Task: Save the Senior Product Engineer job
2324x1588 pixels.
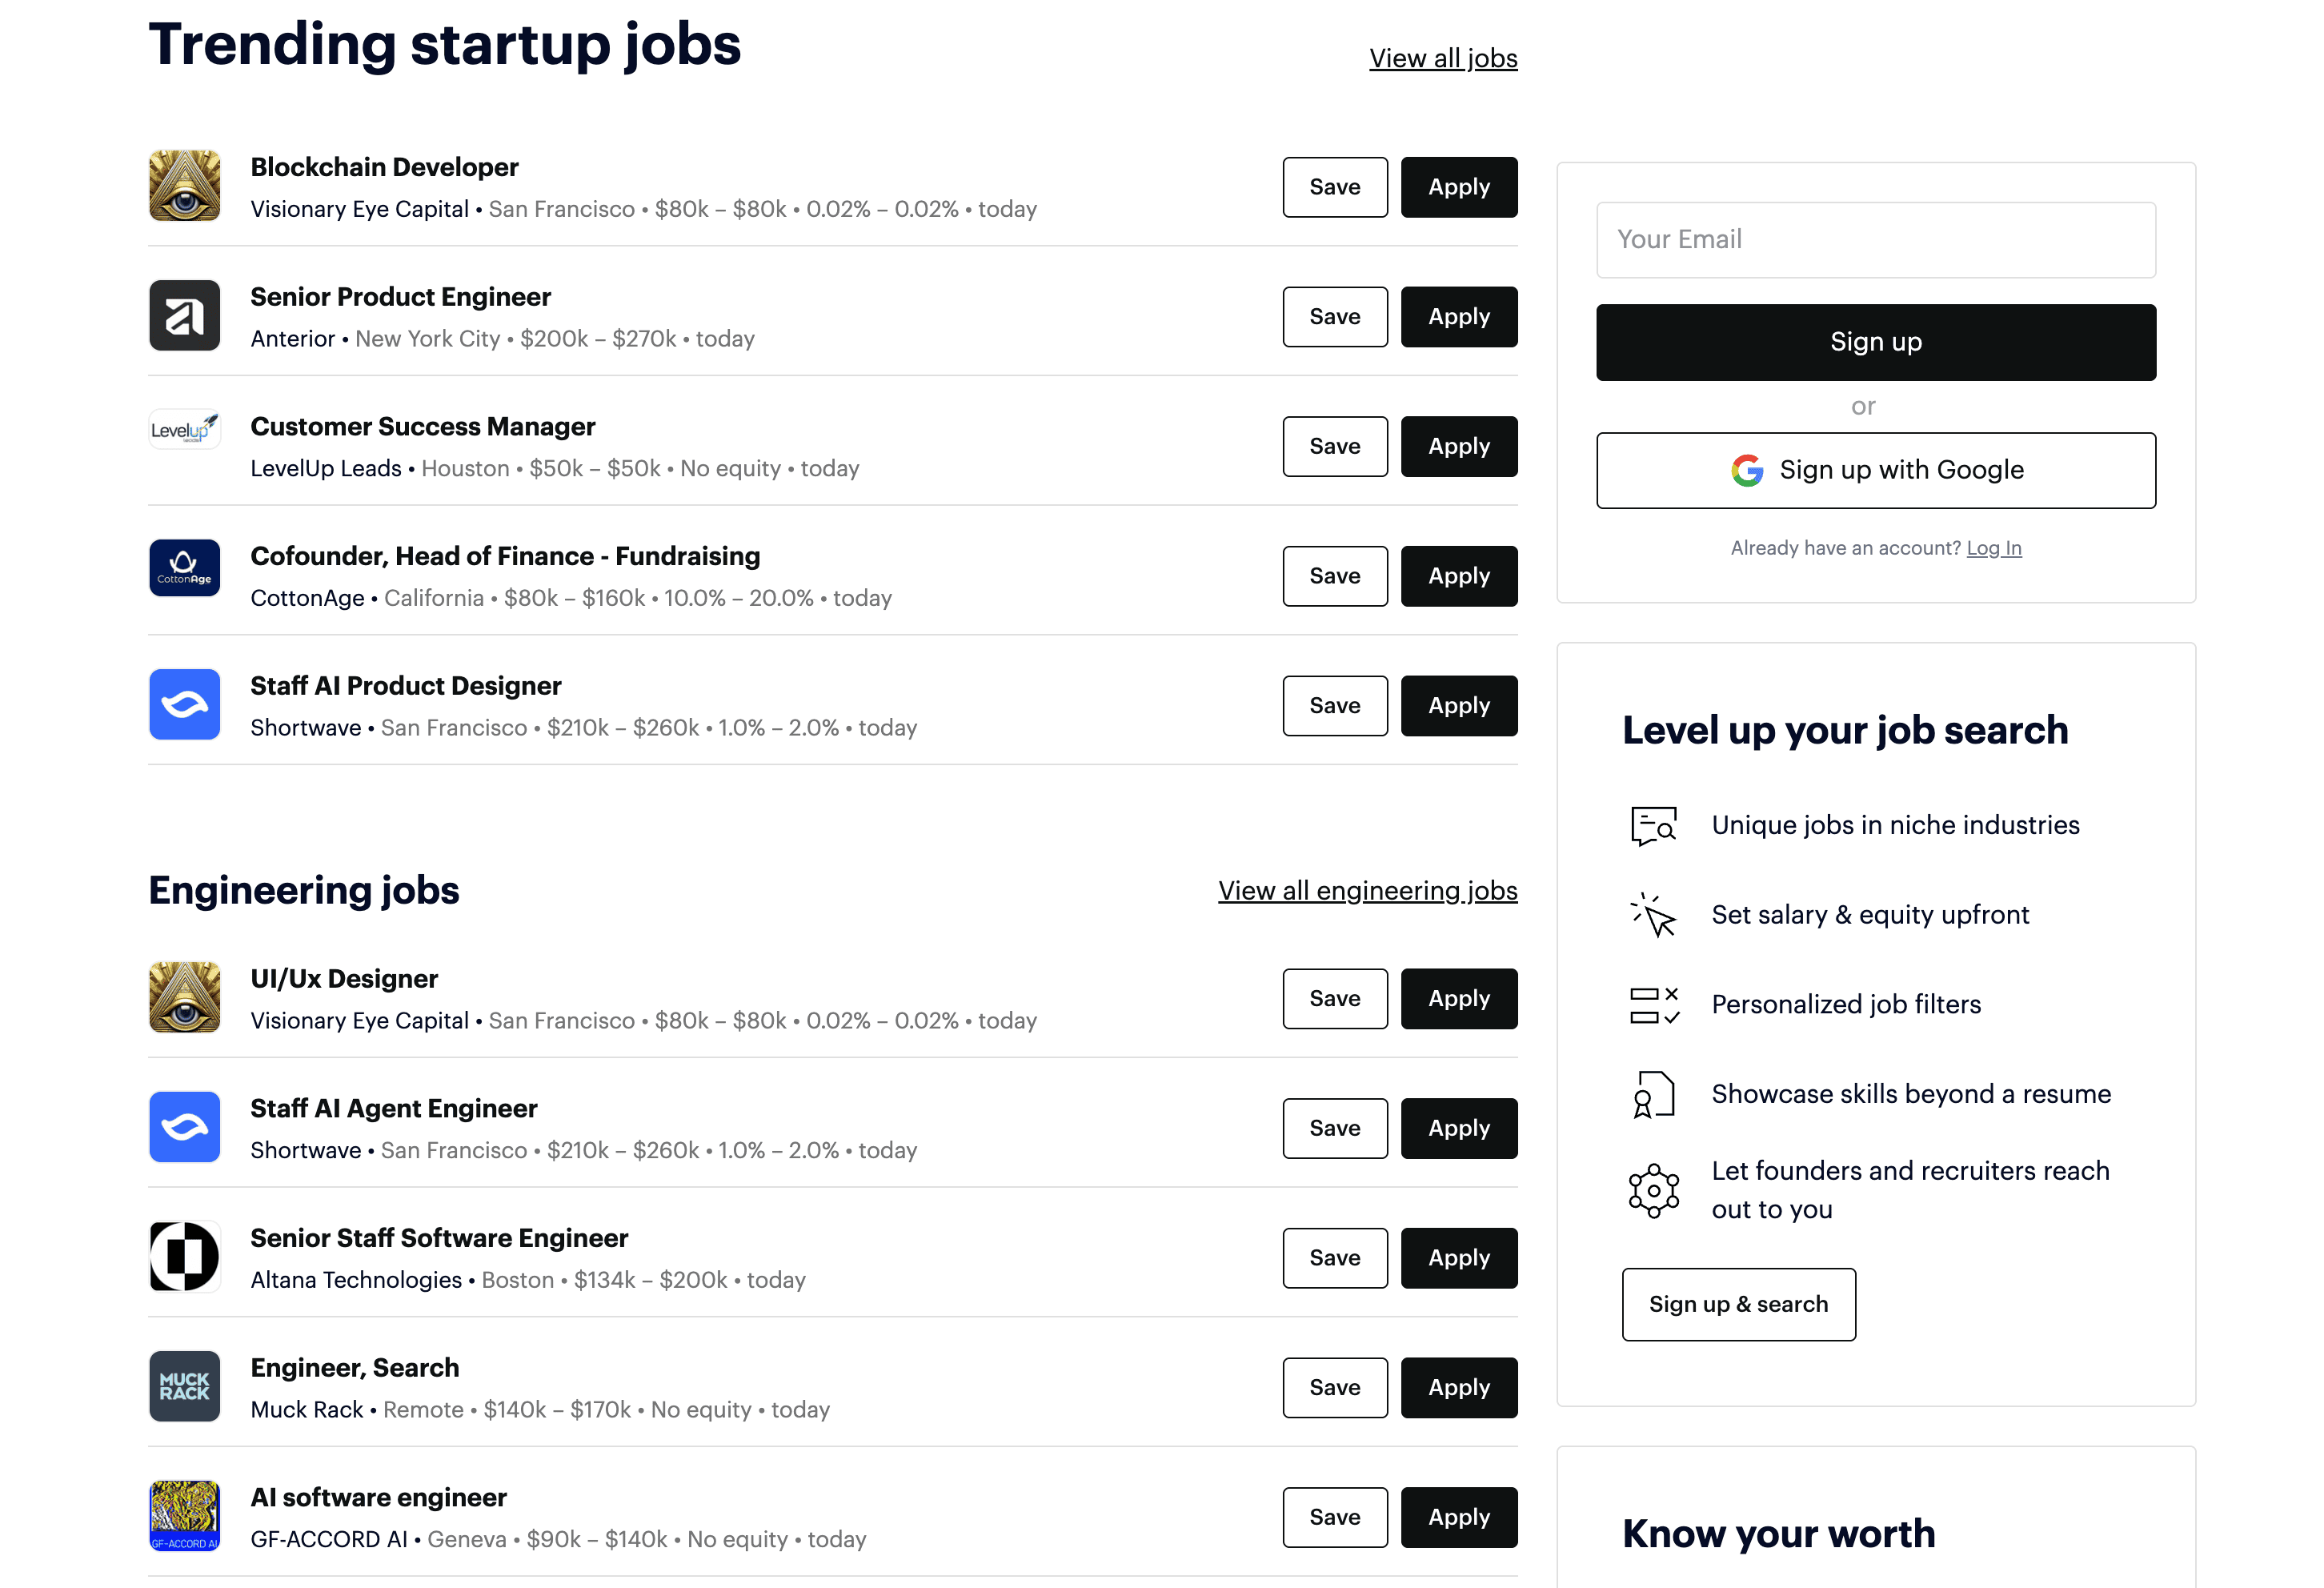Action: 1334,317
